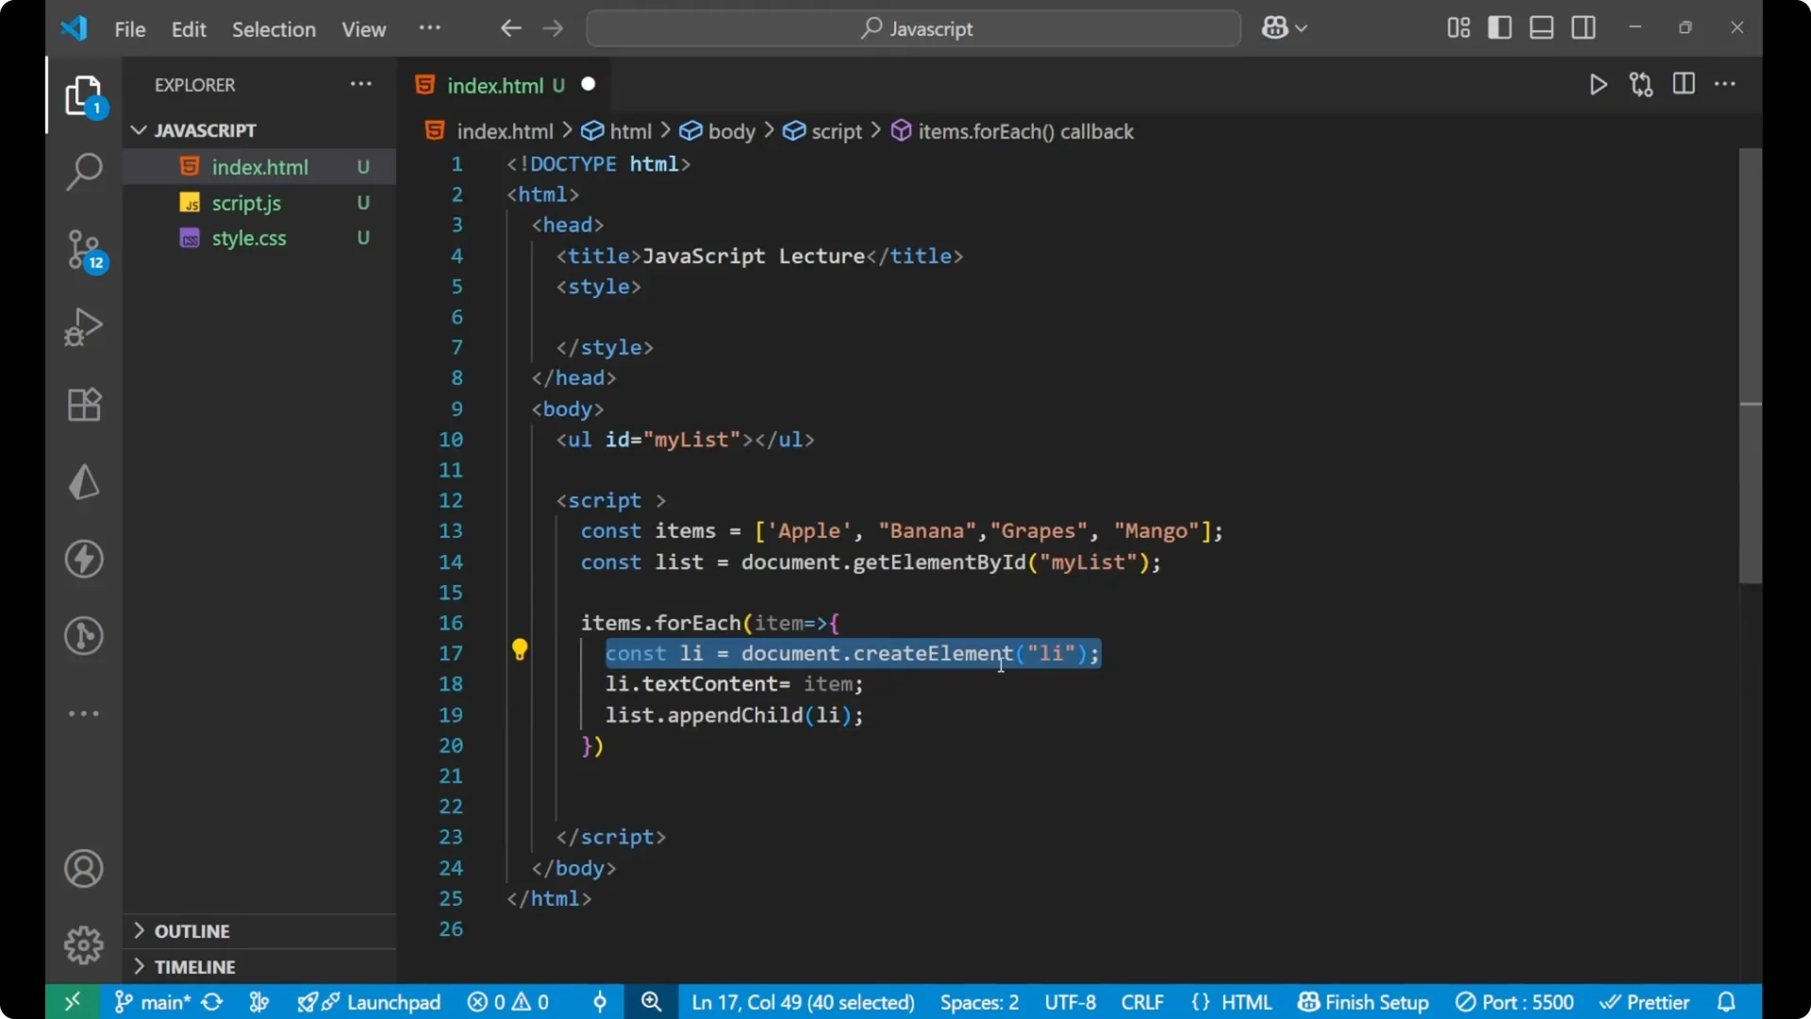Open the Extensions view
This screenshot has width=1811, height=1019.
[84, 405]
